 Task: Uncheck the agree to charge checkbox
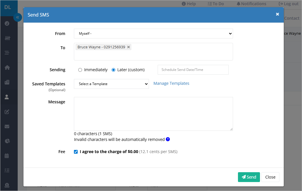(x=76, y=152)
